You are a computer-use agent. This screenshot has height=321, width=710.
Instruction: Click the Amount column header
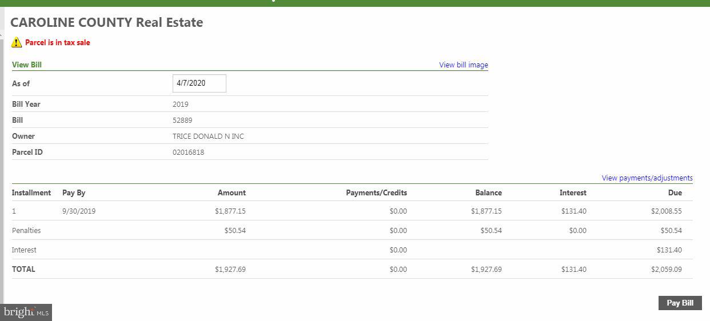(x=232, y=192)
